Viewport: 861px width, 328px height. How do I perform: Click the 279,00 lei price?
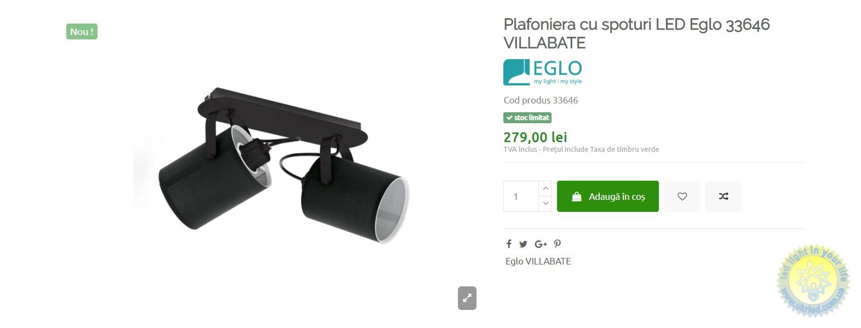coord(535,137)
